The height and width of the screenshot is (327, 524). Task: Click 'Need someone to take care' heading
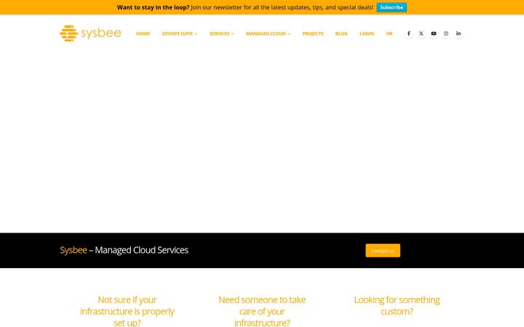pos(262,311)
